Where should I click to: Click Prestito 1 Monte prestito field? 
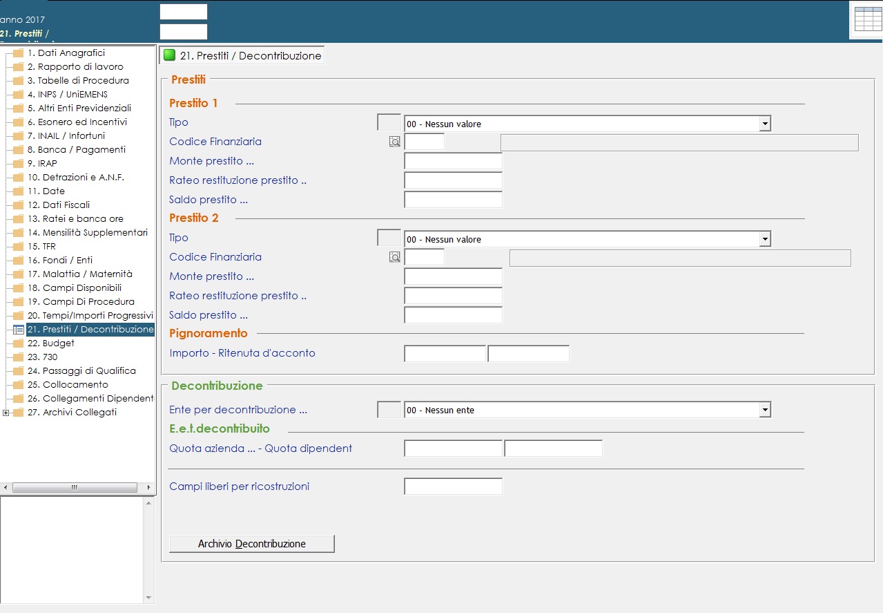453,161
